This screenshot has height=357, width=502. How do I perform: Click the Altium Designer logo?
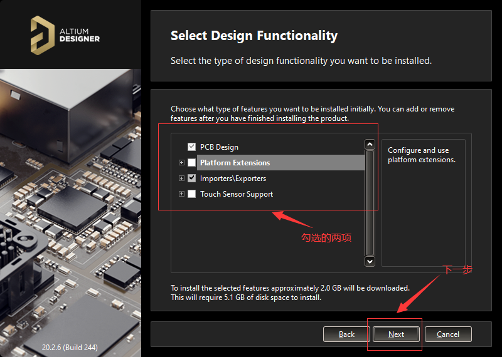(65, 35)
